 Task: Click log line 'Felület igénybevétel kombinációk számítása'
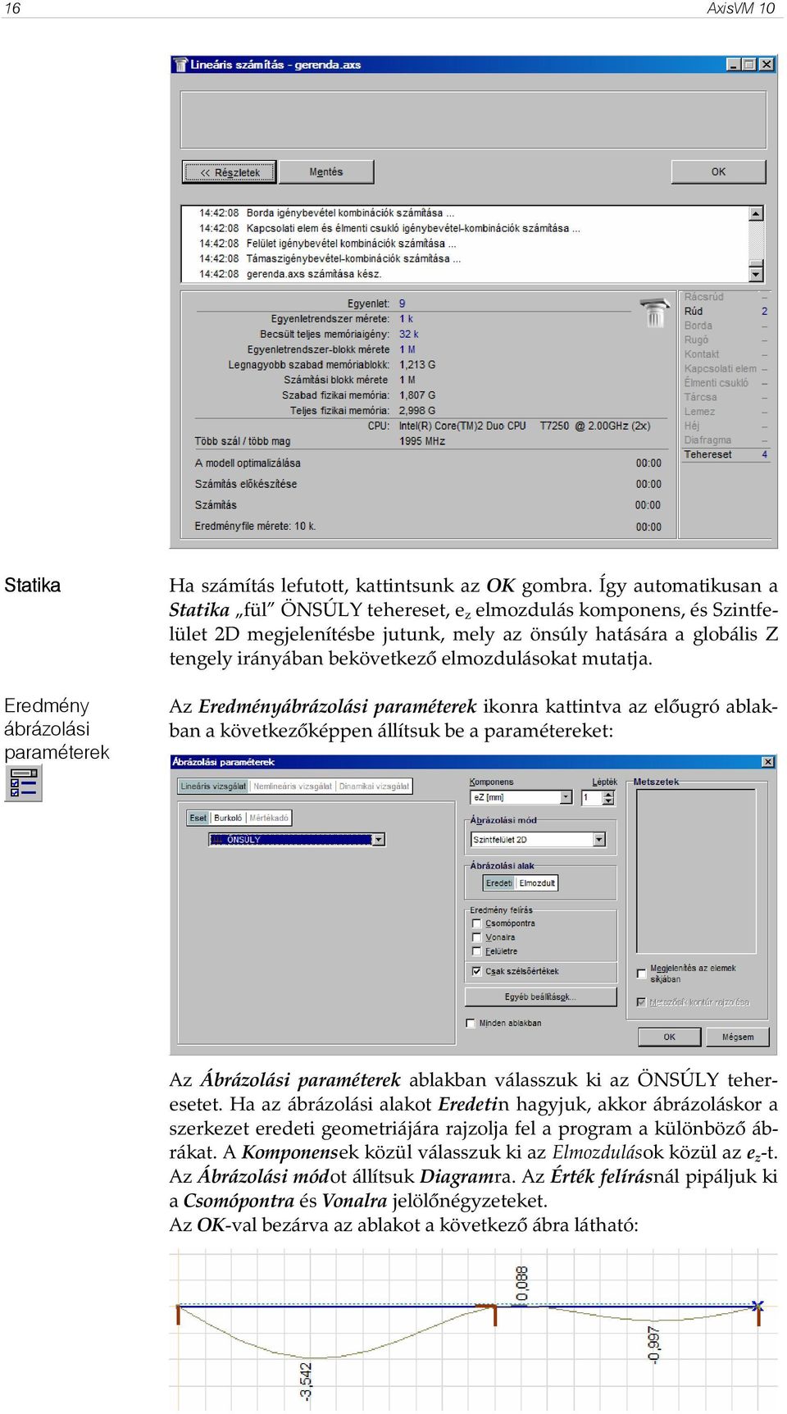328,243
